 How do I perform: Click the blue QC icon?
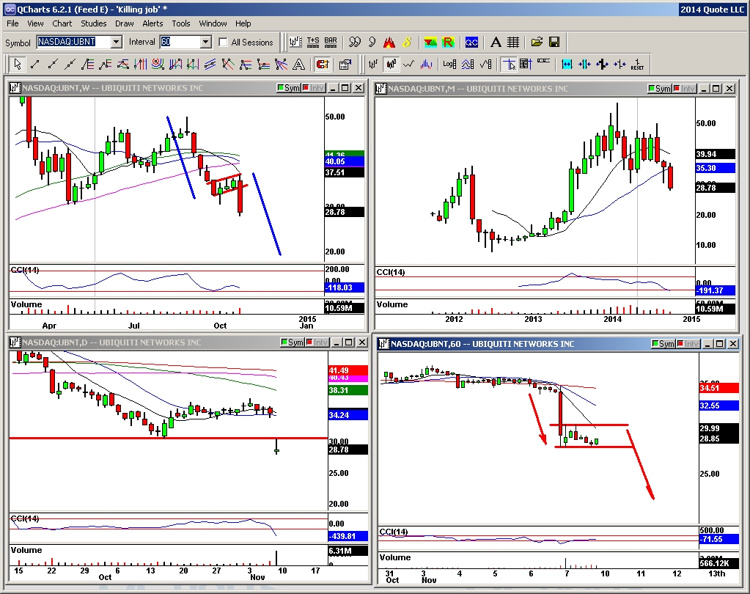click(x=471, y=43)
